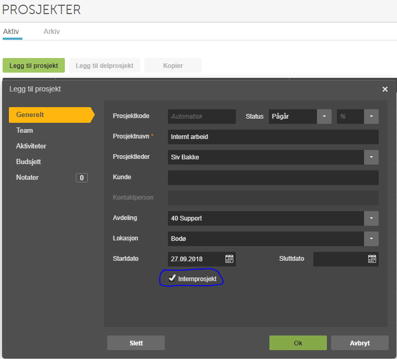Expand the Avdeling dropdown arrow
The image size is (397, 359).
point(371,218)
